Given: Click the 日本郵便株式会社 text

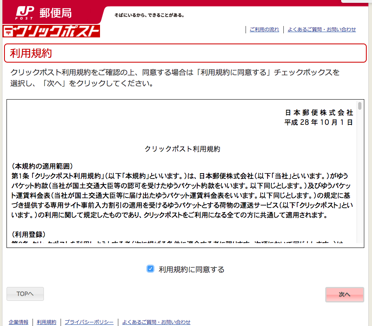Looking at the screenshot, I should 319,113.
